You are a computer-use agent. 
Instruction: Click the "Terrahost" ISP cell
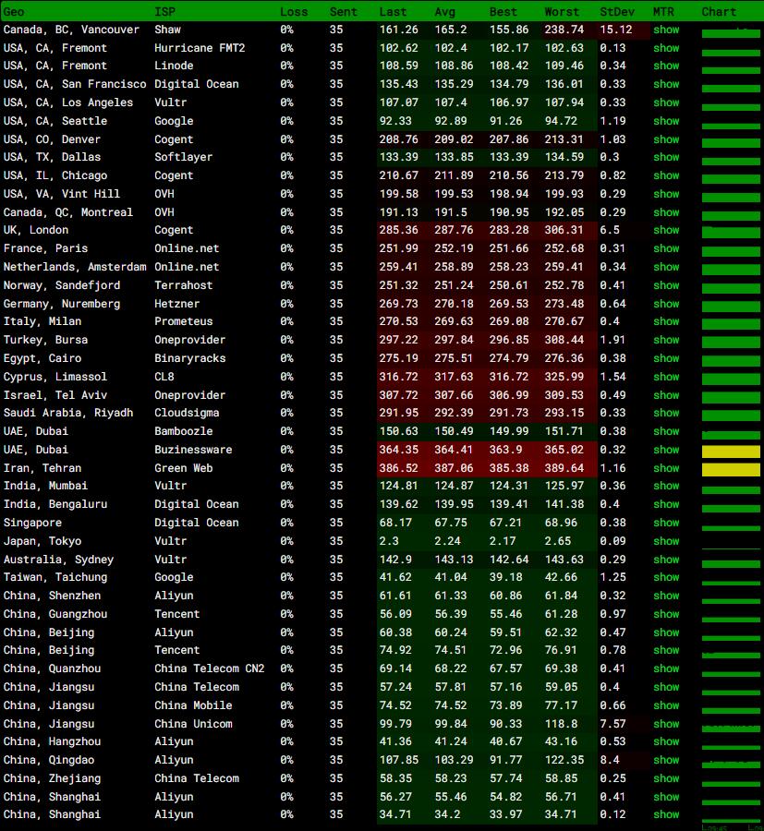[x=184, y=285]
